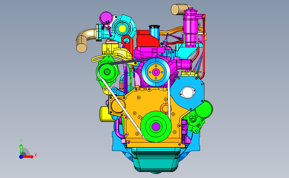Select the yellow turbocharger center hub
The height and width of the screenshot is (178, 289).
tap(122, 28)
